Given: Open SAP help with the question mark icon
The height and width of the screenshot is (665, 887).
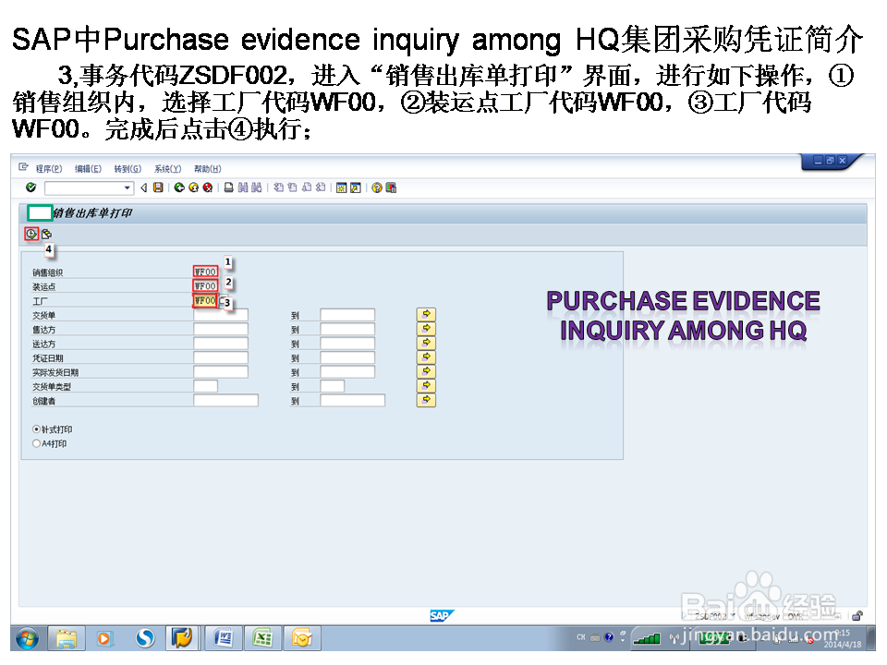Looking at the screenshot, I should (x=375, y=187).
